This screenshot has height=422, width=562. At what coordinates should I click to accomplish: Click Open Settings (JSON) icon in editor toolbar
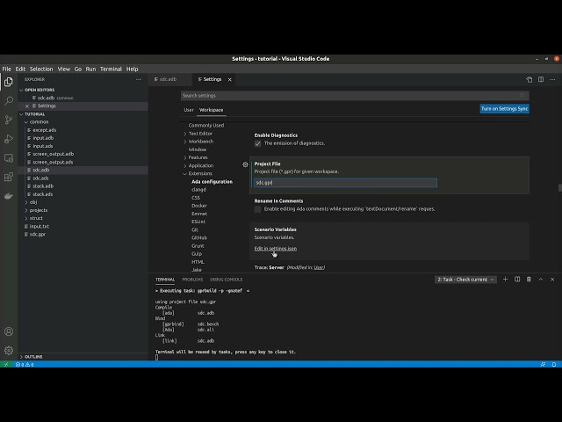coord(529,80)
